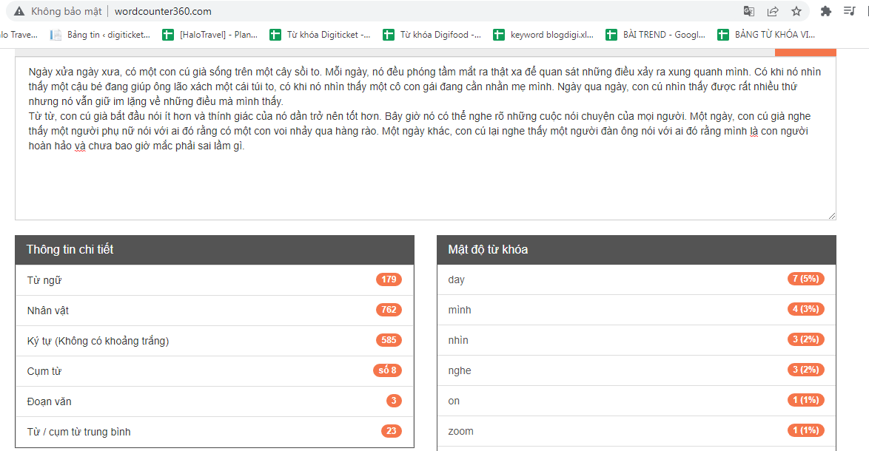
Task: Open the media control playlist icon
Action: tap(849, 11)
